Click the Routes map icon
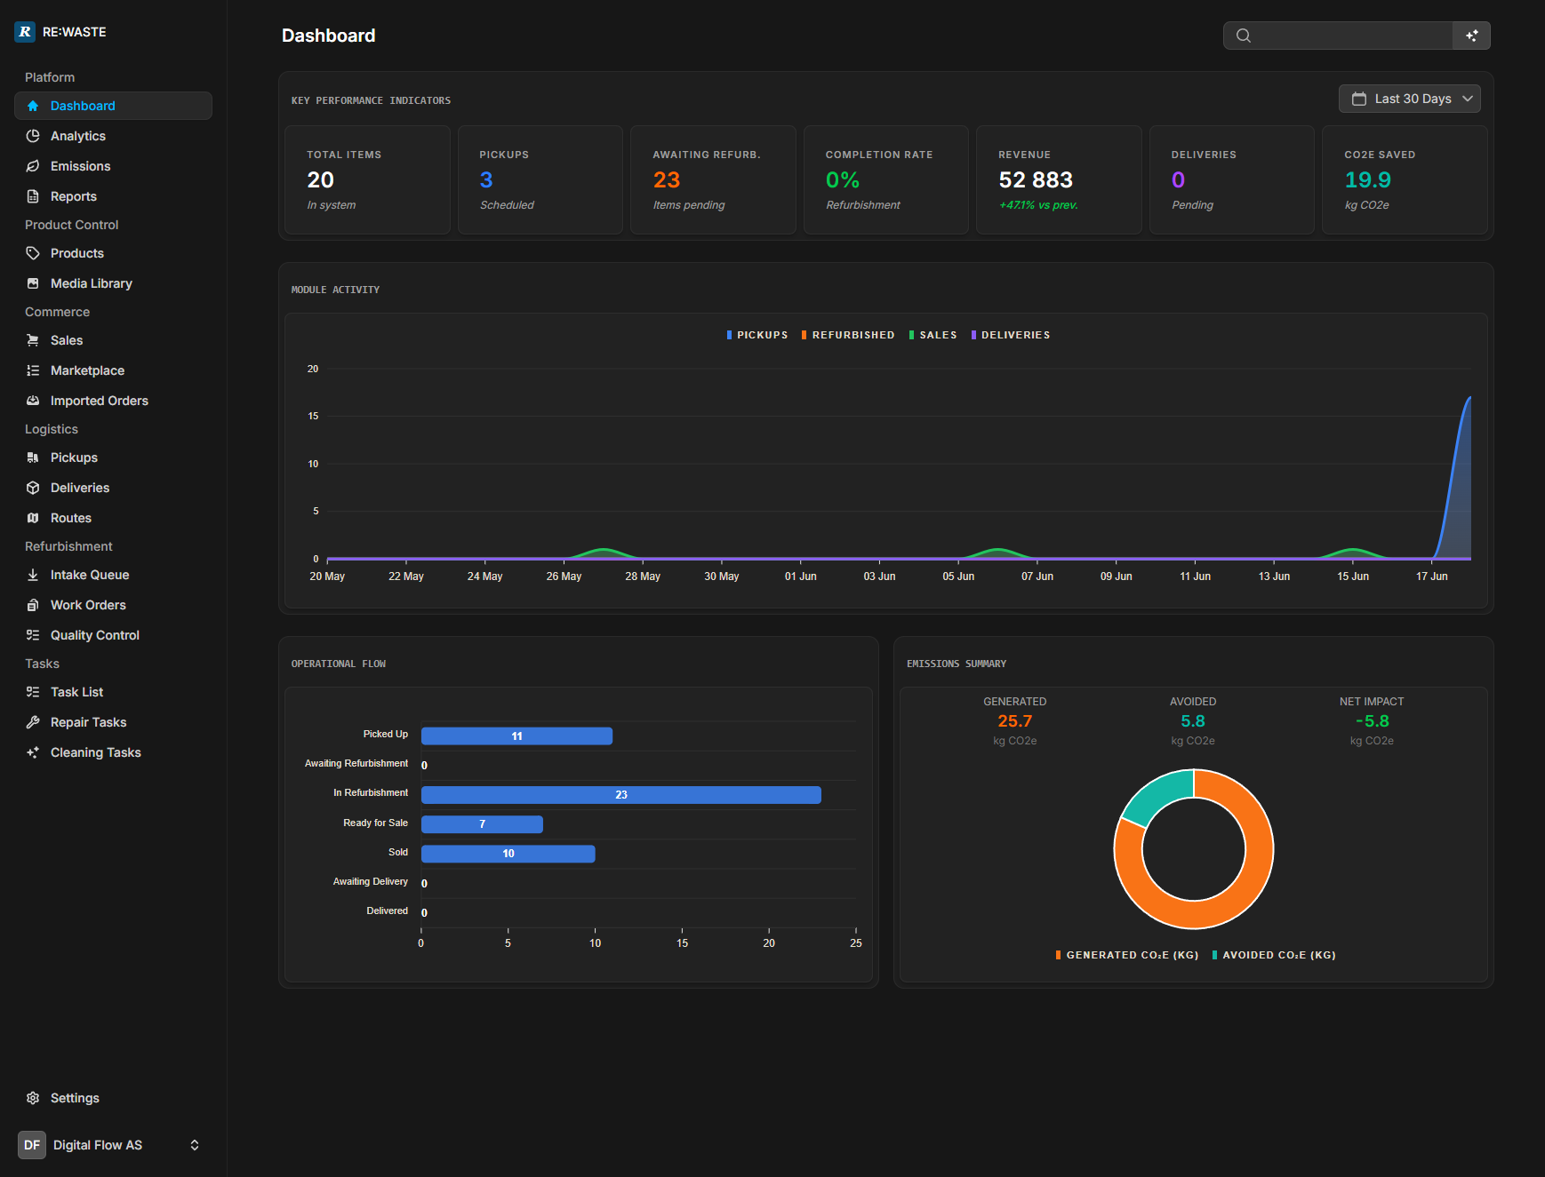The width and height of the screenshot is (1545, 1177). [x=33, y=518]
